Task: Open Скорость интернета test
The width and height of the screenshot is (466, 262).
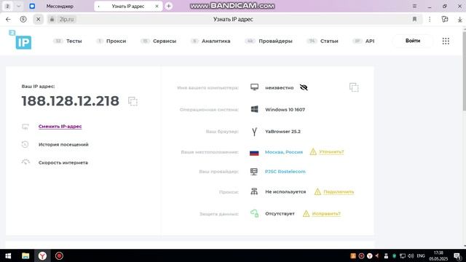Action: pos(63,162)
